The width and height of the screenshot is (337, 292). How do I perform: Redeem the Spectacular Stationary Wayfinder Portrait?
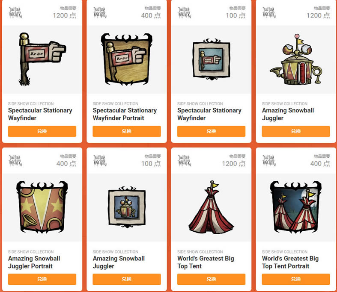click(x=127, y=131)
